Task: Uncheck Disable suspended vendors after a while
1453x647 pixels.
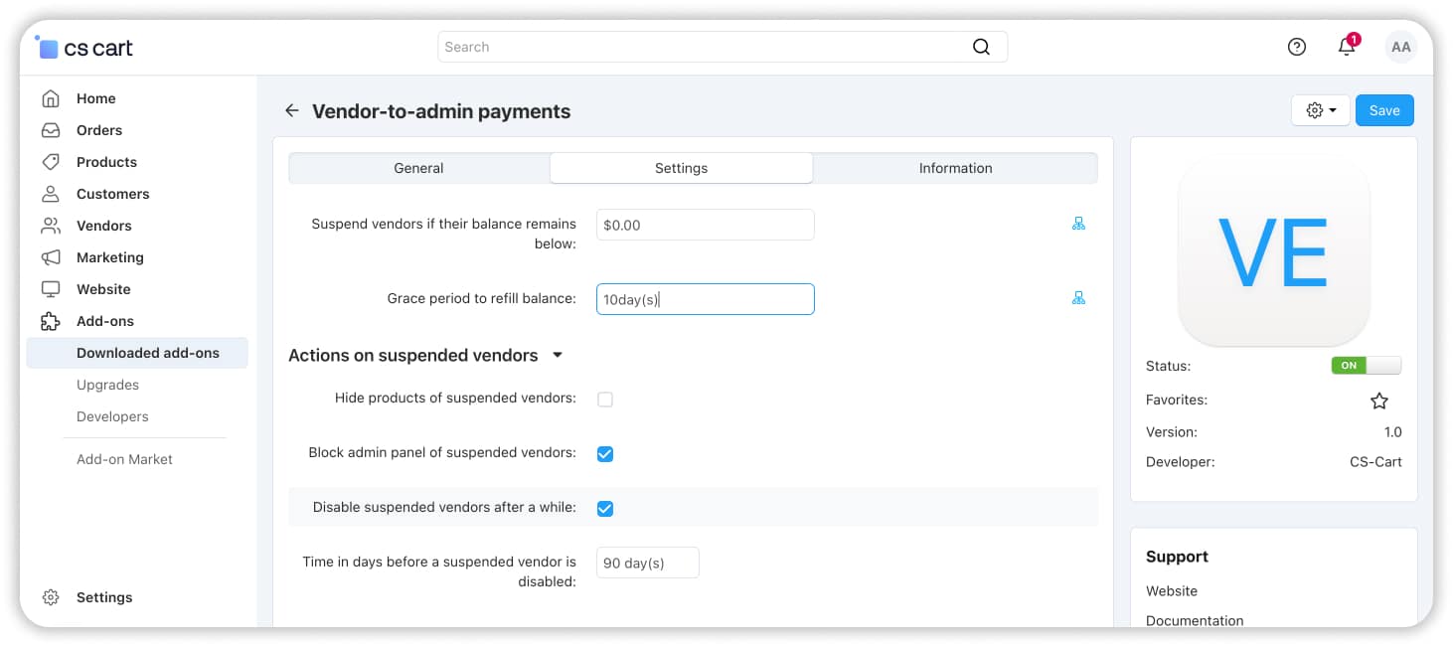Action: click(605, 509)
